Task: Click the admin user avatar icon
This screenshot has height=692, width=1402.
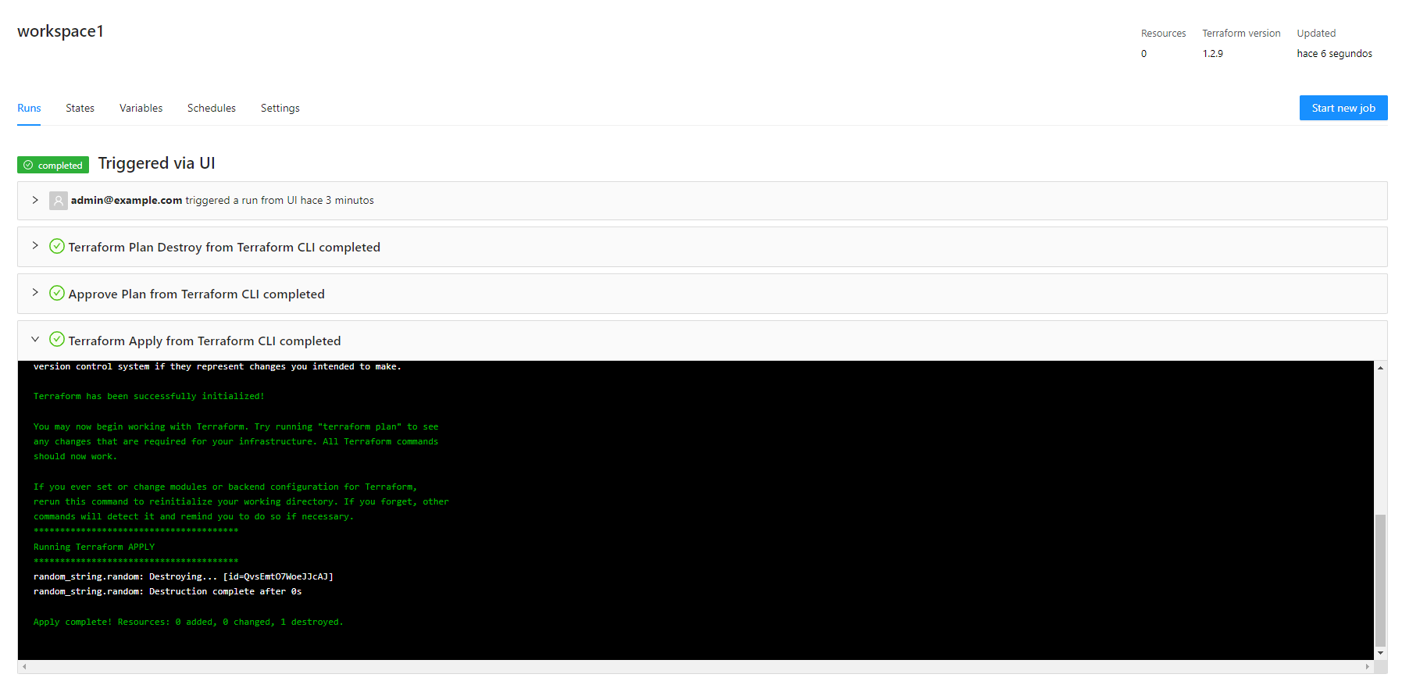Action: click(x=59, y=201)
